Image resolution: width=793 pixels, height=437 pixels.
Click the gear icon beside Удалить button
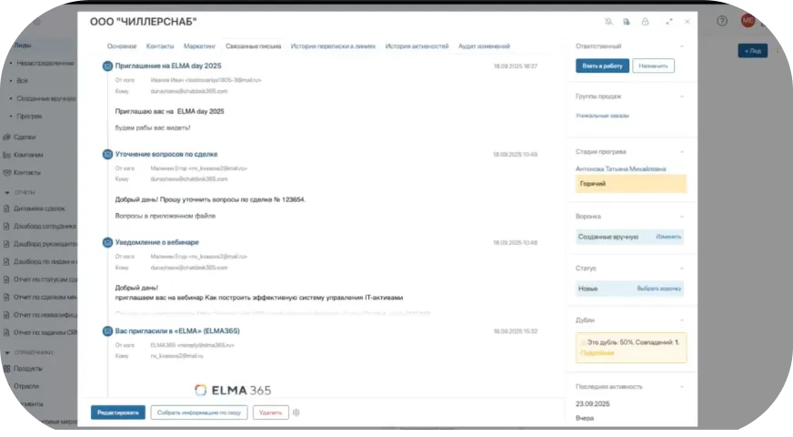[x=296, y=412]
